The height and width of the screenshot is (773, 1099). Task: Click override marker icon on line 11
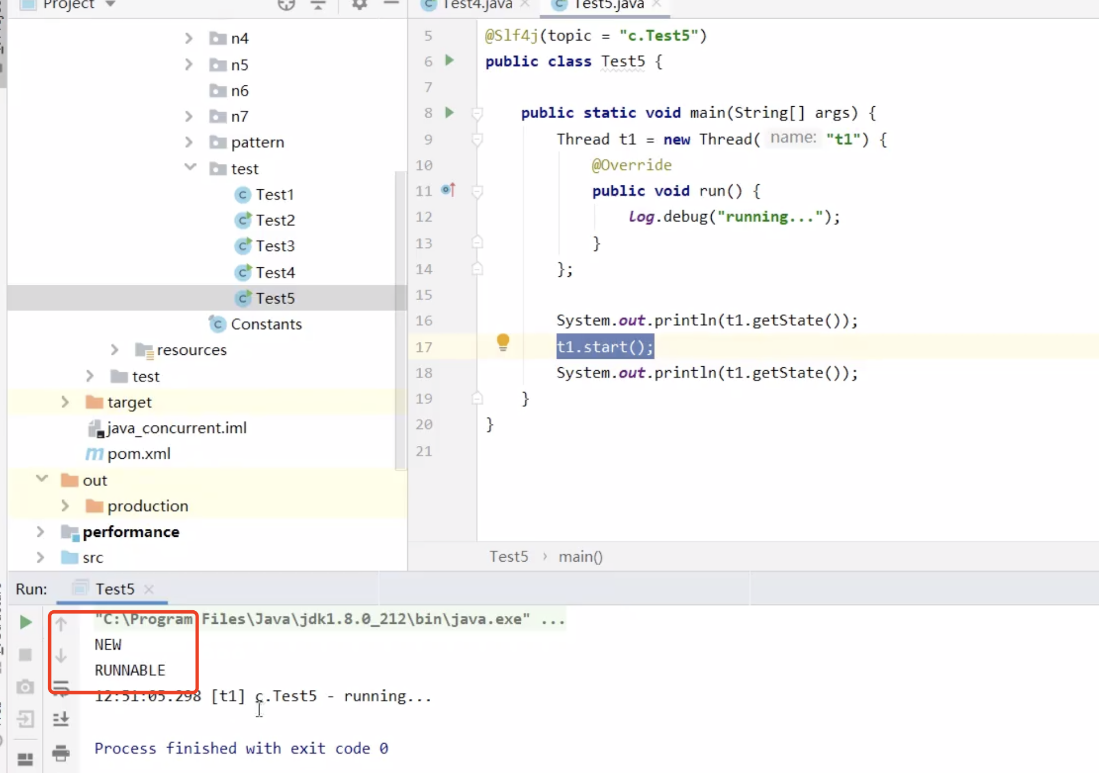click(448, 190)
